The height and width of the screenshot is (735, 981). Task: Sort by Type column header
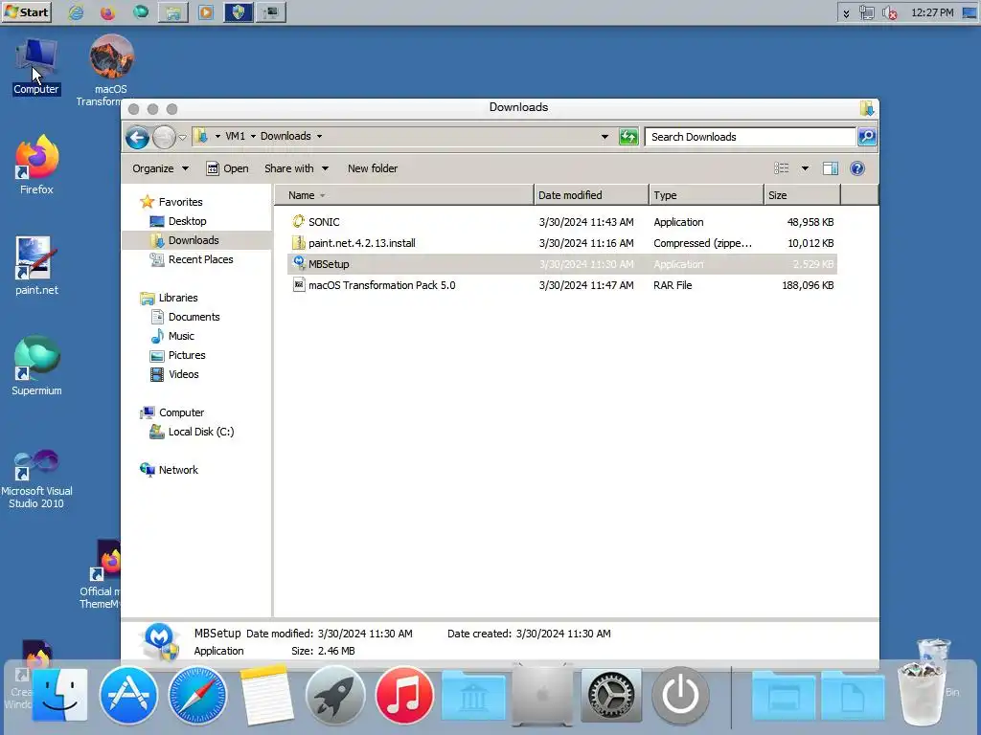pyautogui.click(x=706, y=195)
